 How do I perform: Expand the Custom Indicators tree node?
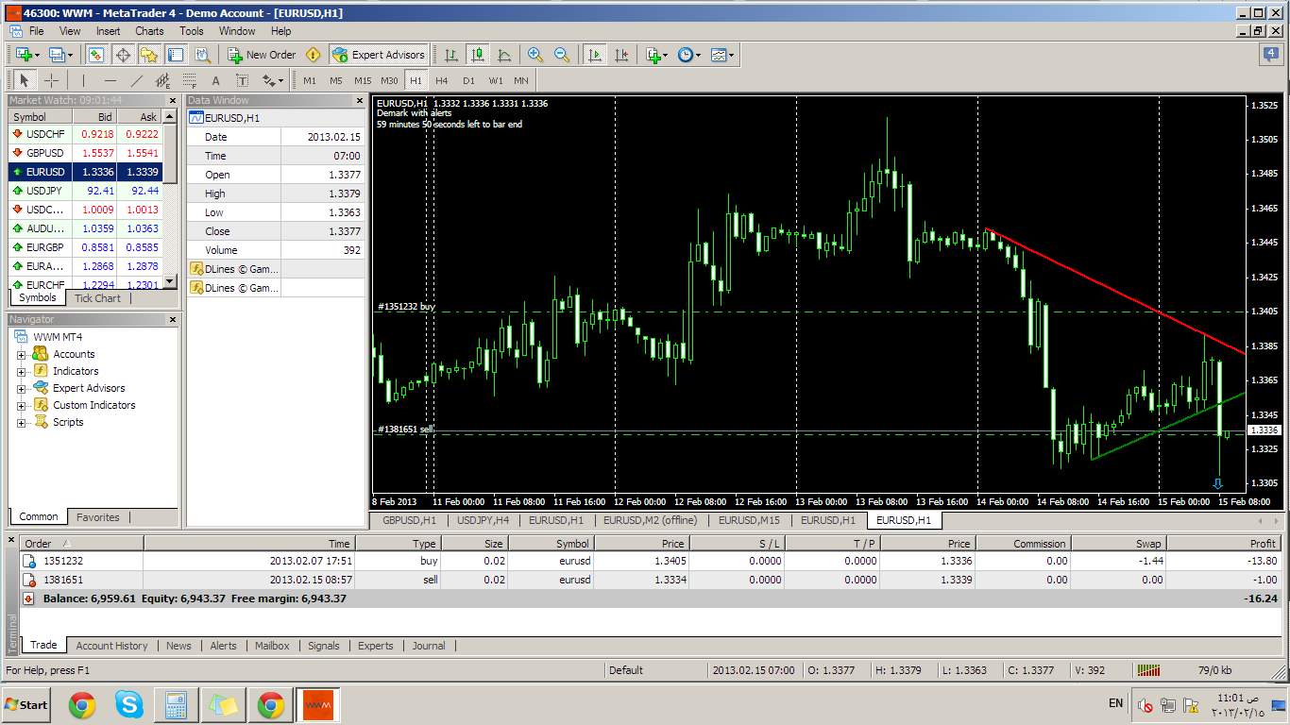click(x=22, y=406)
